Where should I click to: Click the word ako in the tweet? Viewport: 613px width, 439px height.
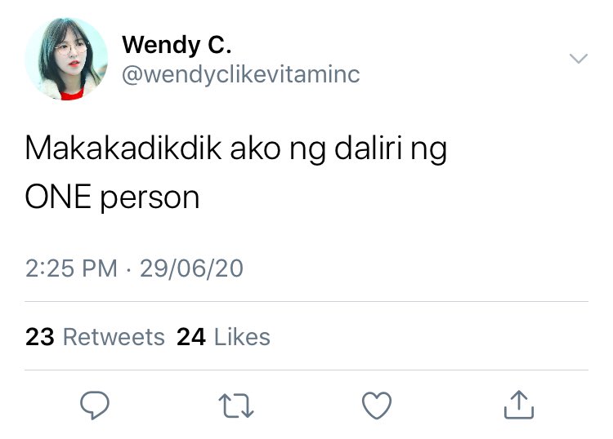click(255, 149)
